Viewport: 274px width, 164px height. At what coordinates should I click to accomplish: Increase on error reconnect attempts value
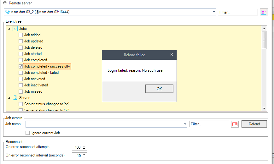click(84, 146)
